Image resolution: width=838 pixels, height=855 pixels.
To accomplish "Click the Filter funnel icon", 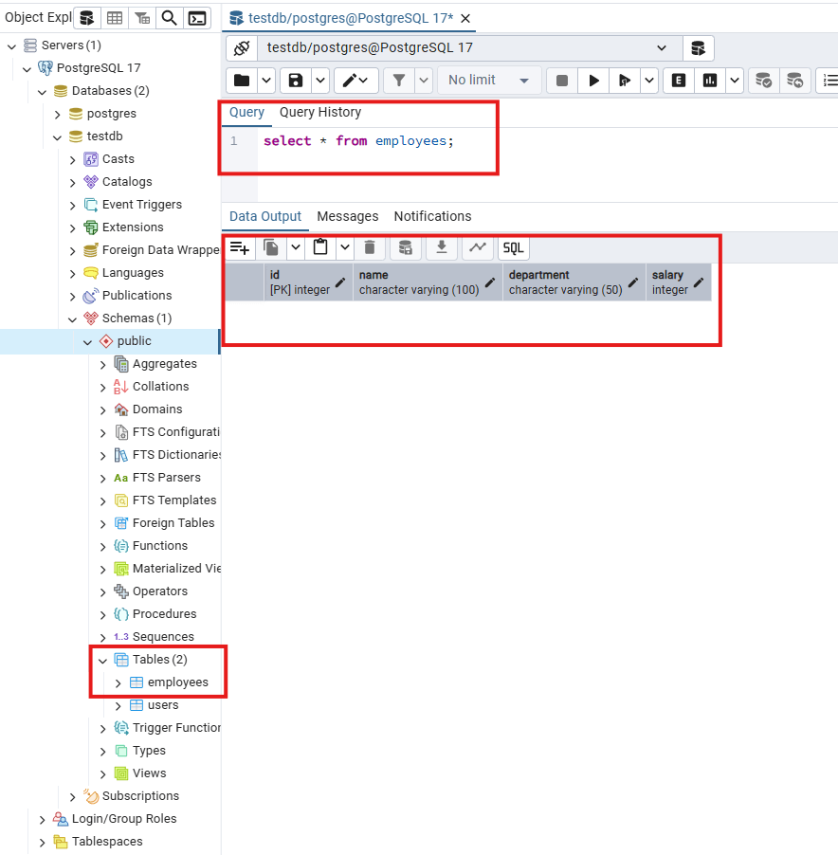I will point(399,81).
